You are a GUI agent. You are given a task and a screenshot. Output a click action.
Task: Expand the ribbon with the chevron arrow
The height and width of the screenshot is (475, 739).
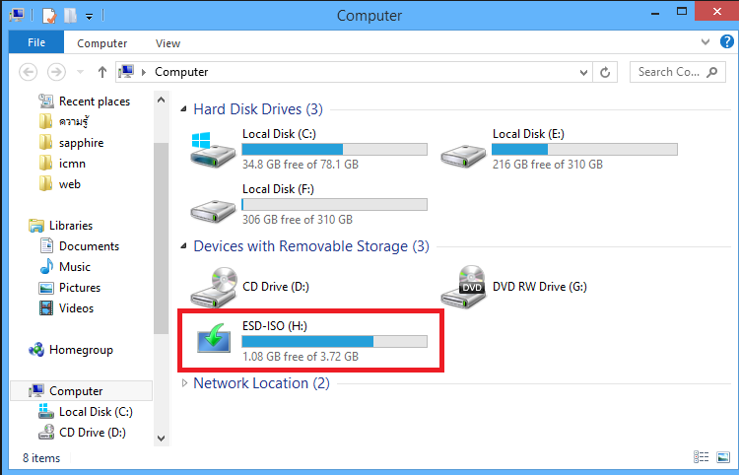(x=705, y=42)
